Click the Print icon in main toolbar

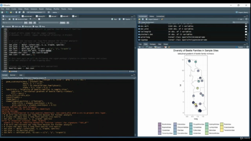coord(24,12)
